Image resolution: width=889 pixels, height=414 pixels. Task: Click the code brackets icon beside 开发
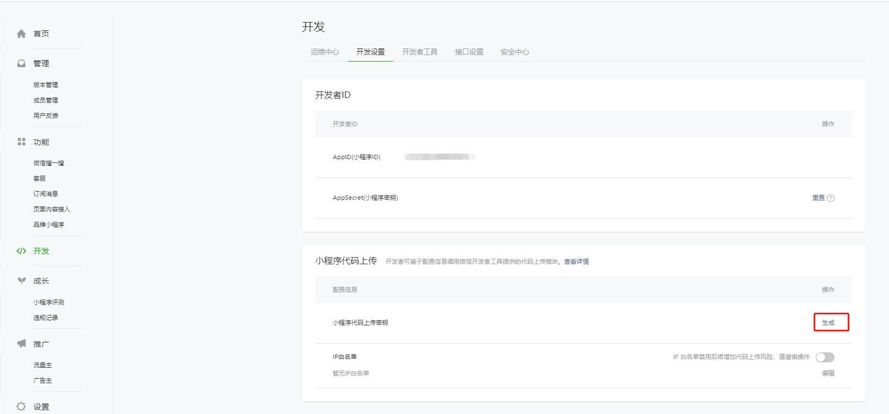[x=21, y=251]
